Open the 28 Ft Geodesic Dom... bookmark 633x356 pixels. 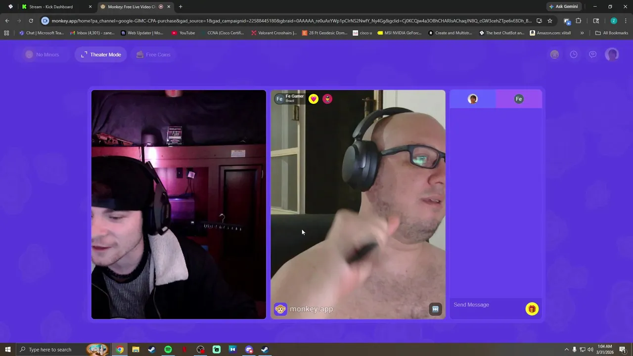tap(324, 33)
